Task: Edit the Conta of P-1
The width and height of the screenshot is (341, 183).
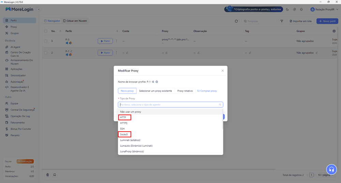Action: click(127, 53)
